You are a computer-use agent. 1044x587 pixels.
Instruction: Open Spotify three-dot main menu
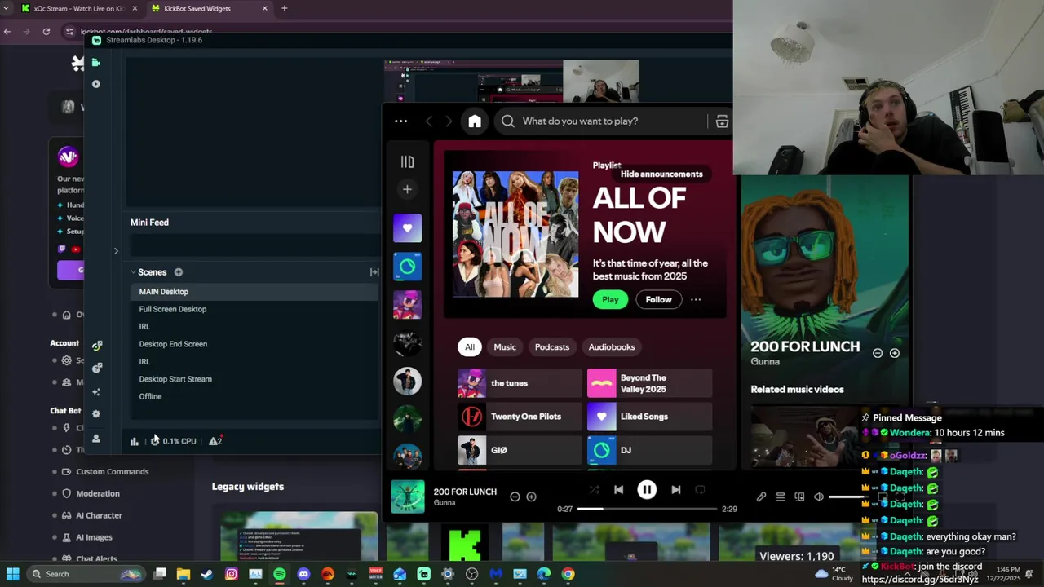400,121
